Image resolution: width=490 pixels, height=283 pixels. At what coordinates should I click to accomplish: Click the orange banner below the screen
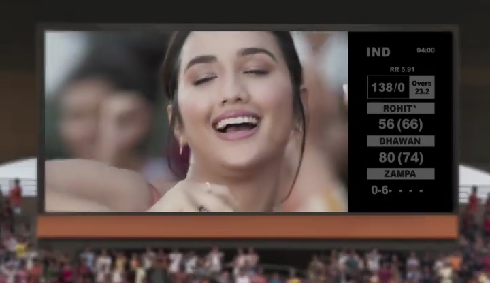pos(246,227)
